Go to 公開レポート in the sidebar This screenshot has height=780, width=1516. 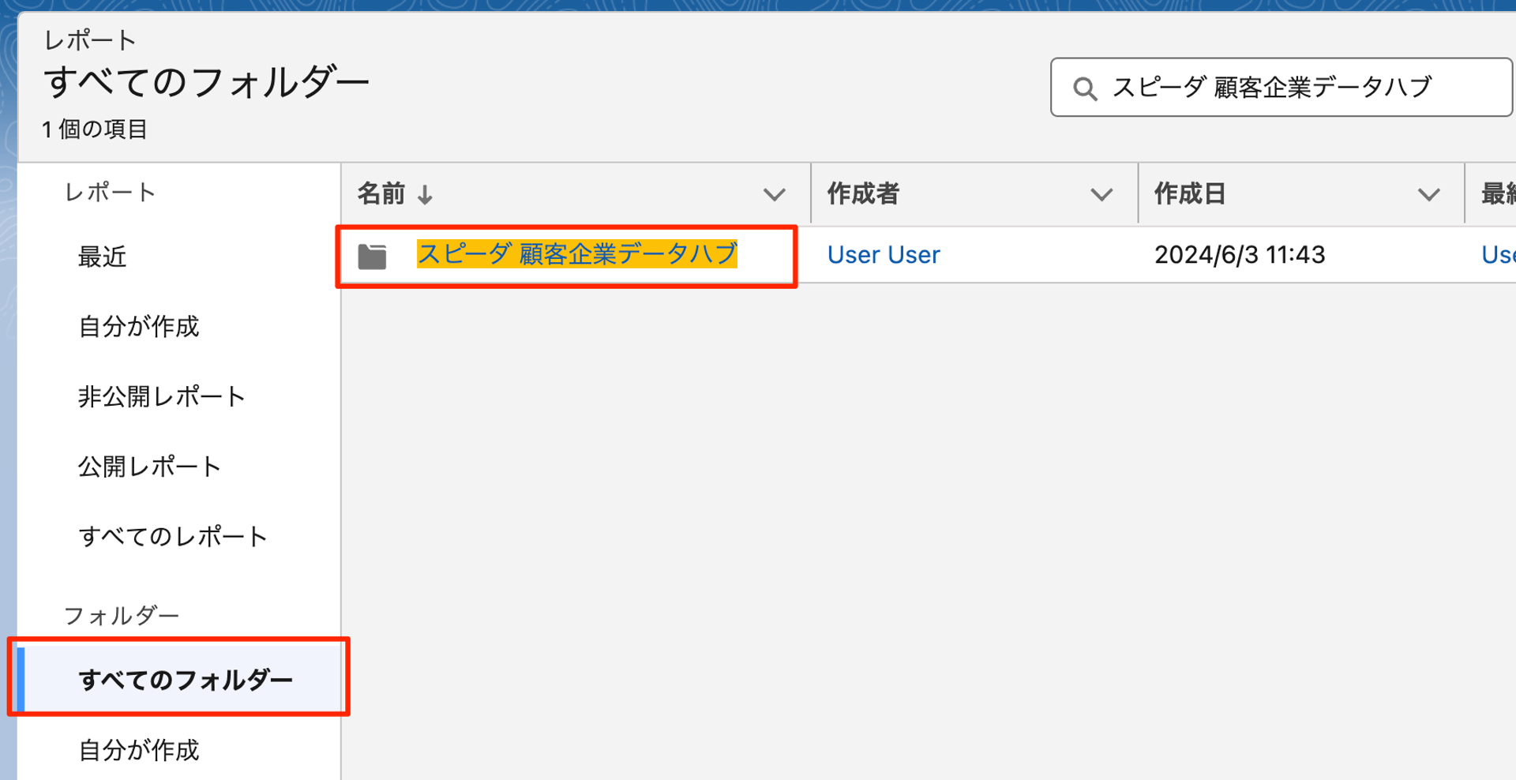(149, 467)
